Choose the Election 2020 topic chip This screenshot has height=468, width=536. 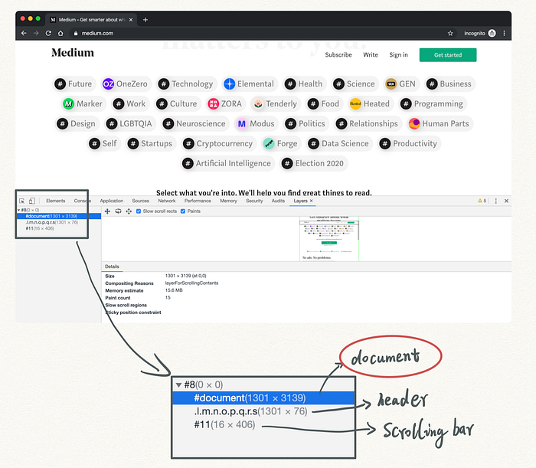314,163
